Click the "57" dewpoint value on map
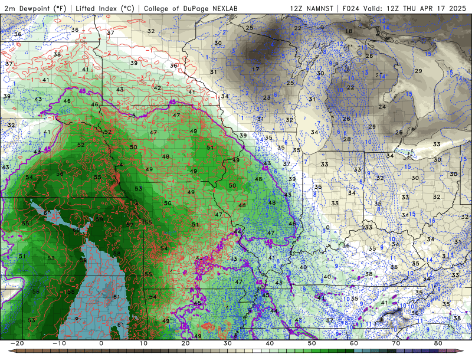Screen dimensions: 472x354 [x=130, y=225]
